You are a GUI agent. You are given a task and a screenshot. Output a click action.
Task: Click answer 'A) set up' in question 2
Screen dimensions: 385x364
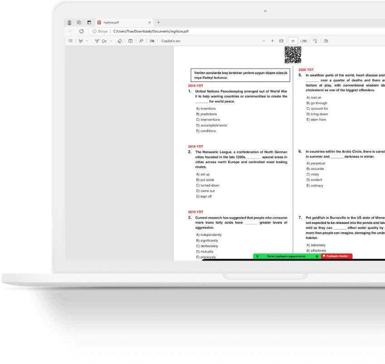tap(203, 174)
